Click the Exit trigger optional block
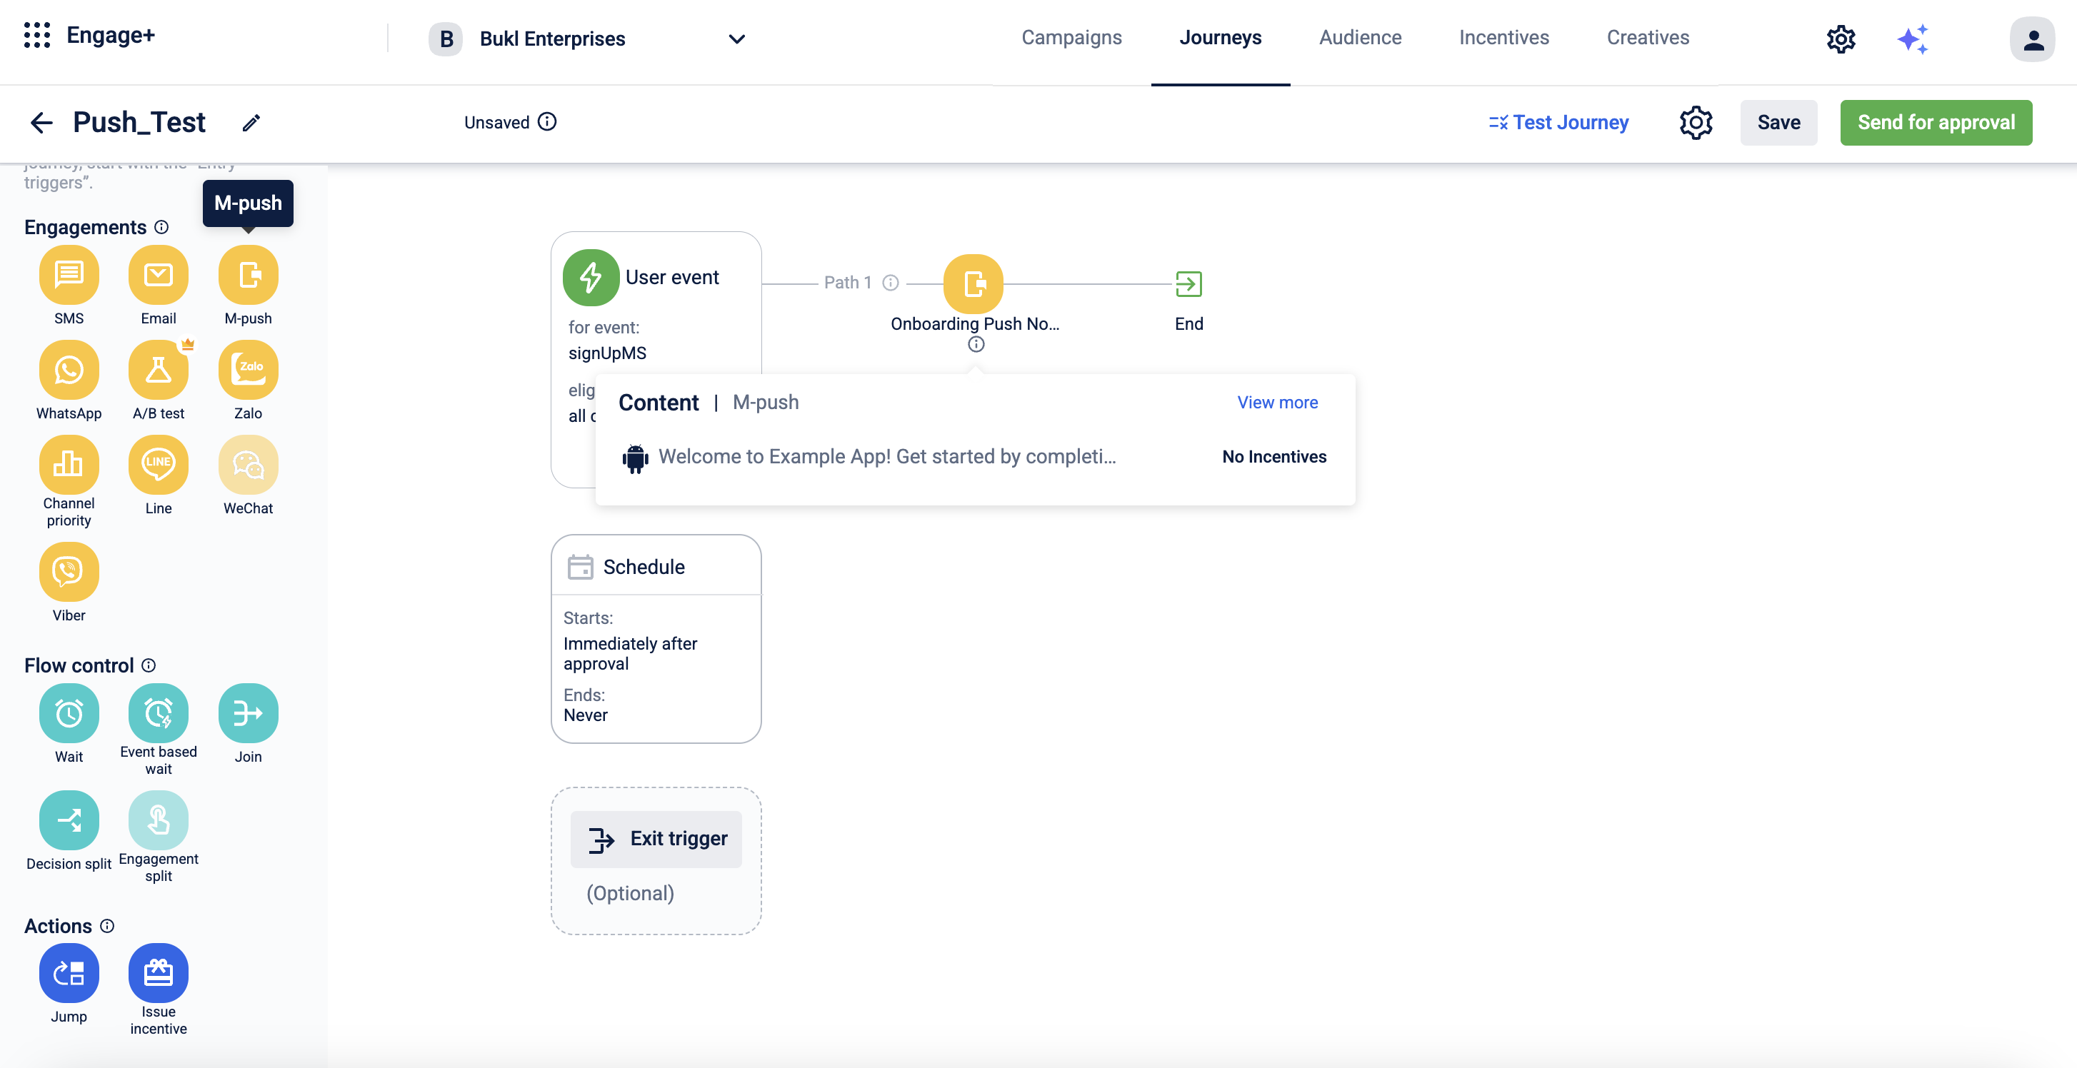This screenshot has height=1068, width=2077. (x=656, y=839)
